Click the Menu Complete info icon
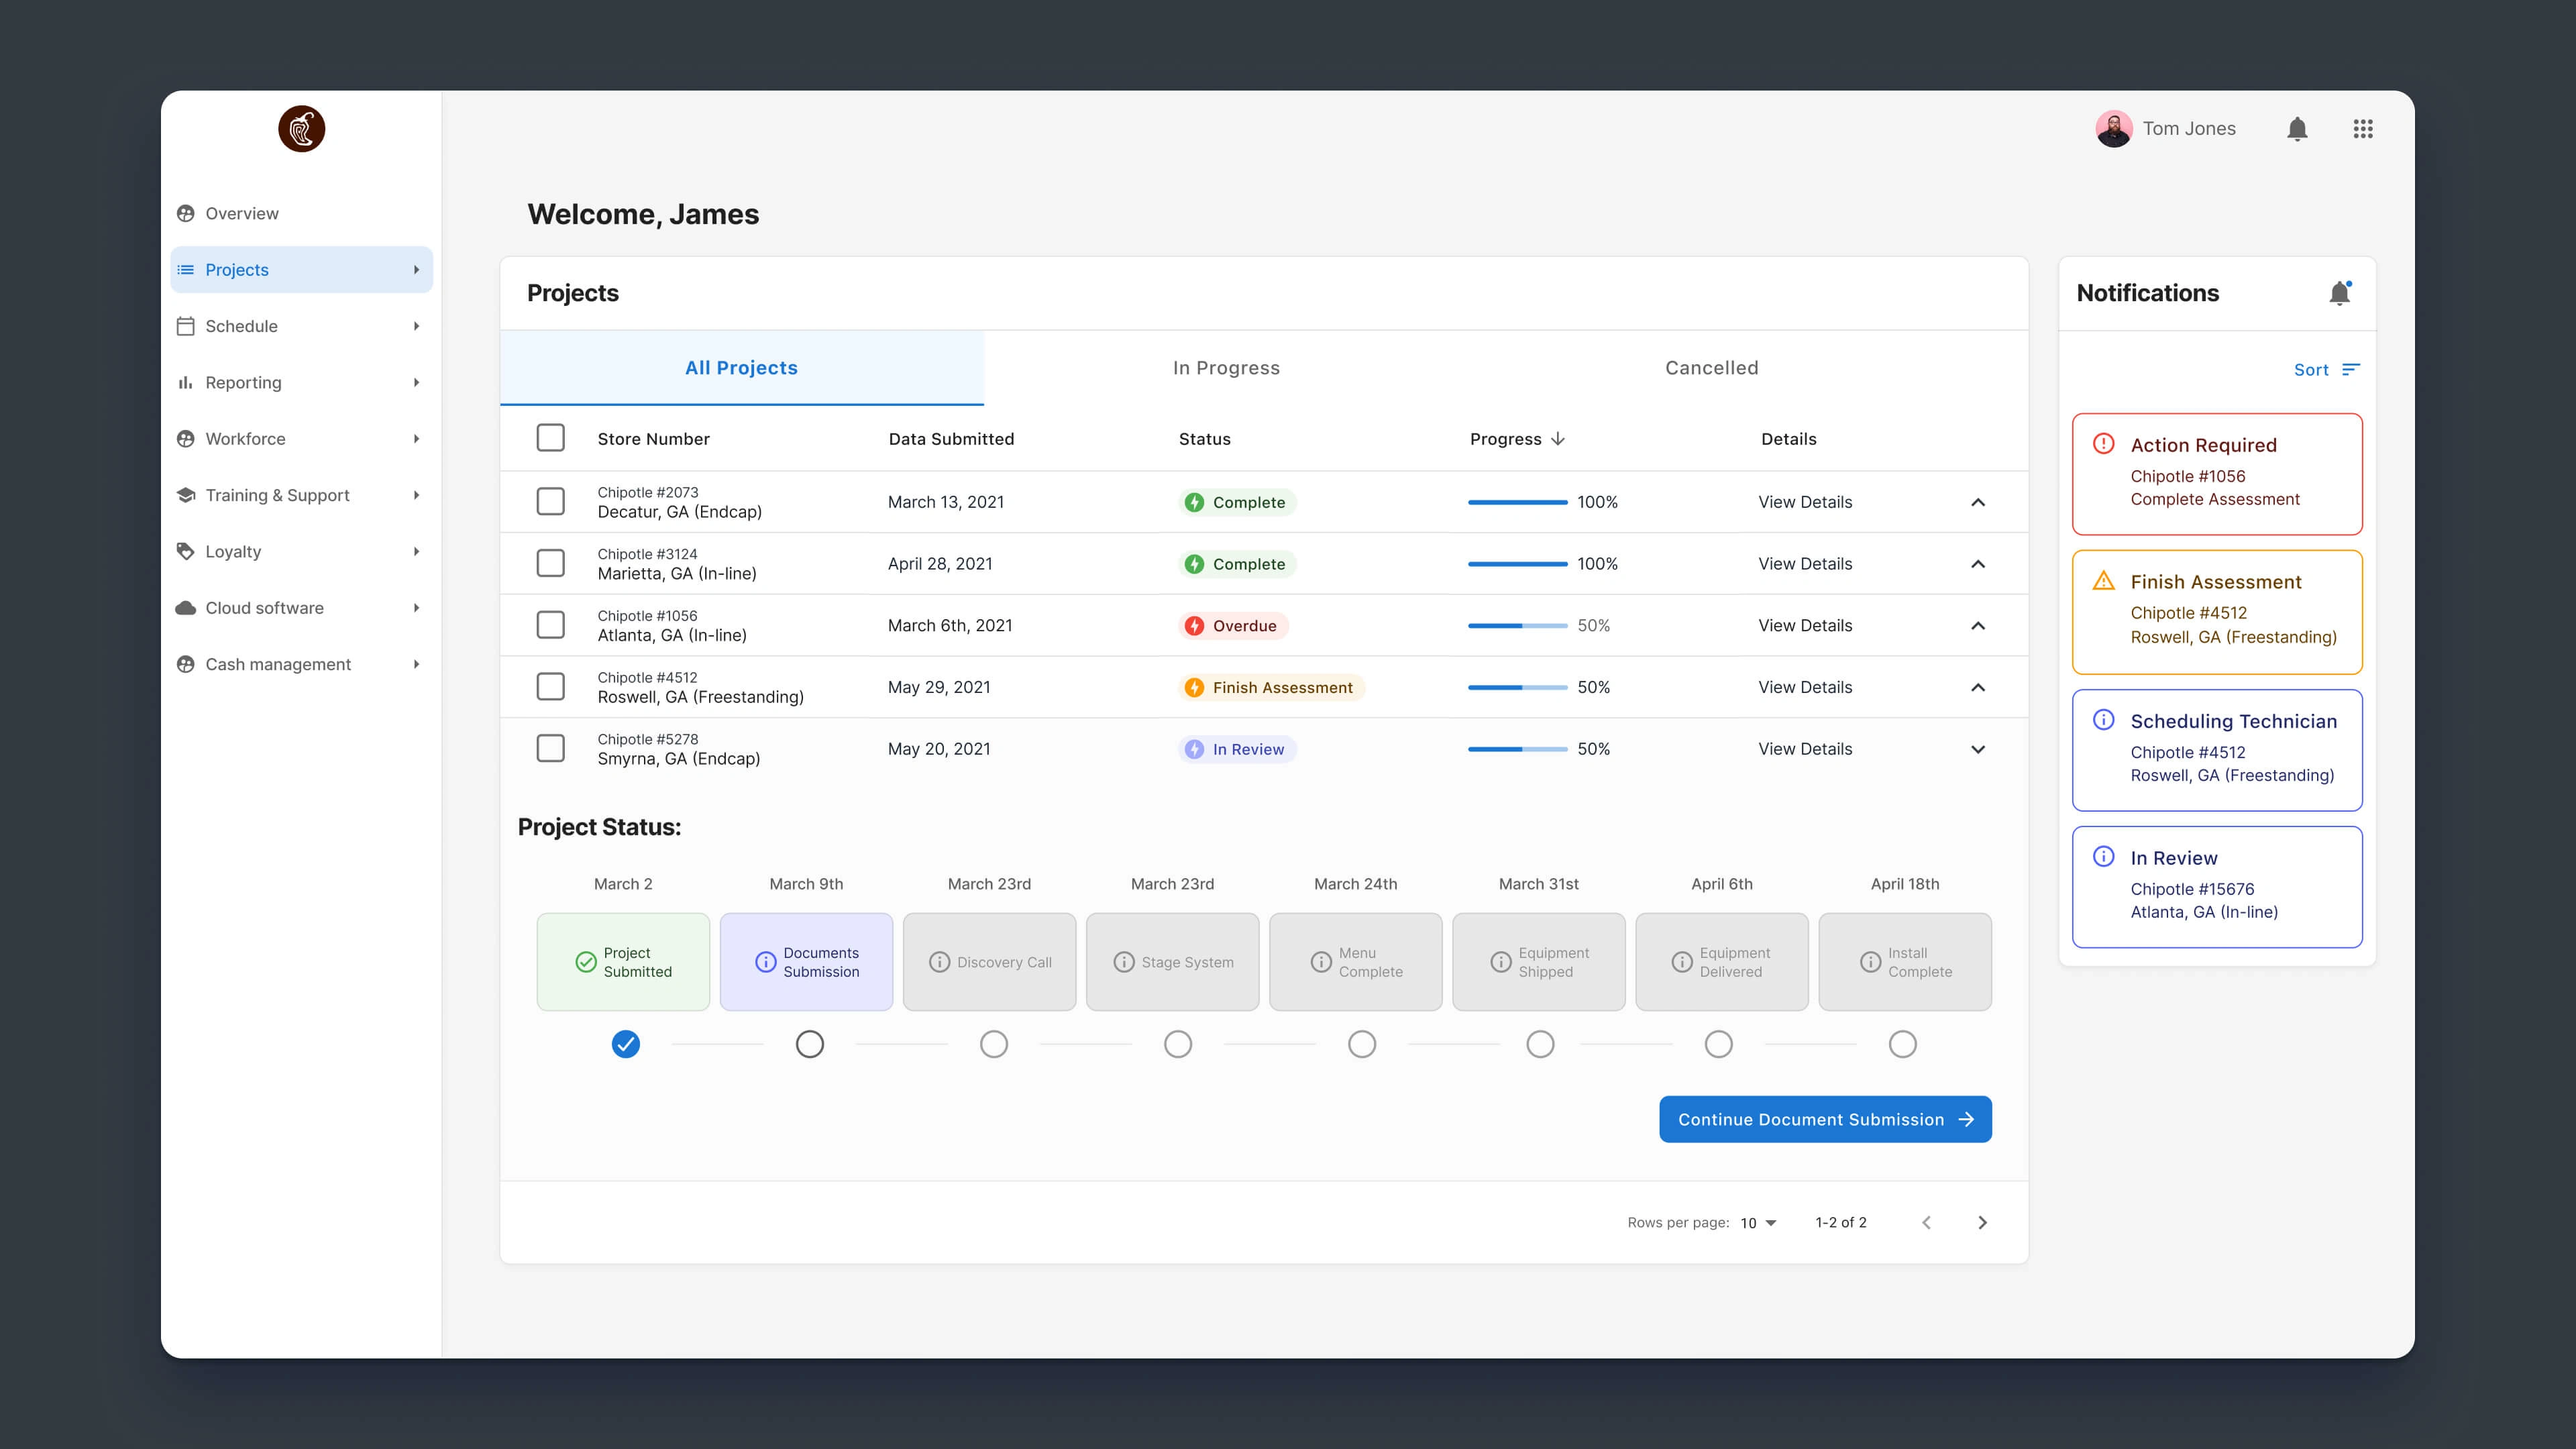 1321,962
